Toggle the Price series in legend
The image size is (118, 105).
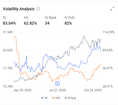pos(71,98)
